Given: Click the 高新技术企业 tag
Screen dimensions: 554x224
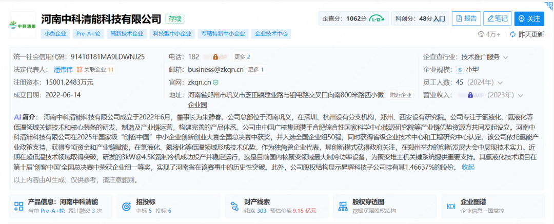Looking at the screenshot, I should point(127,34).
